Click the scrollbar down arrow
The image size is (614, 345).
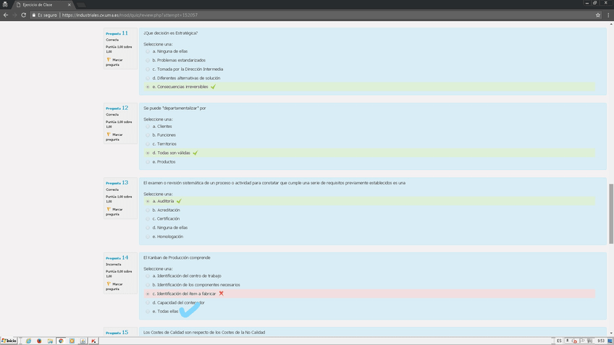[x=611, y=333]
